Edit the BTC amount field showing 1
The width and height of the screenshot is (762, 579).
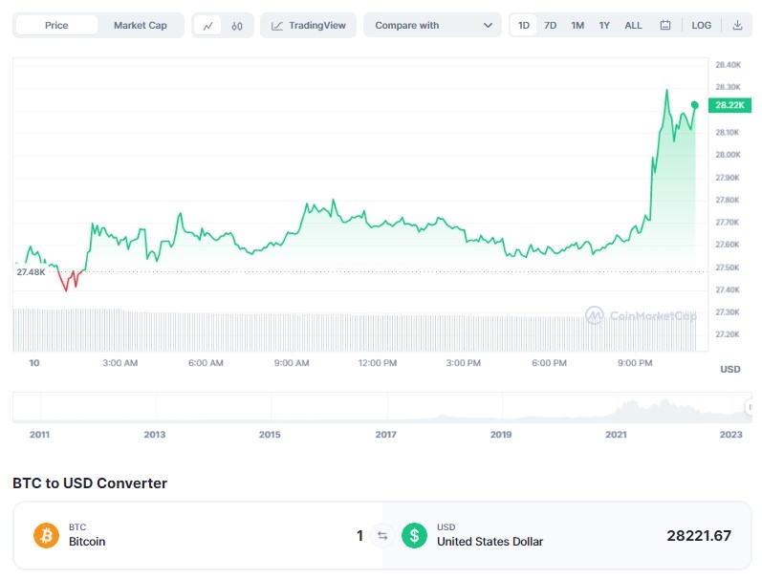(359, 536)
